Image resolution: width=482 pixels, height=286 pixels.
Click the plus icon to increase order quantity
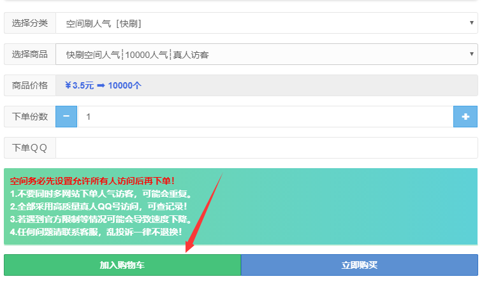click(465, 117)
